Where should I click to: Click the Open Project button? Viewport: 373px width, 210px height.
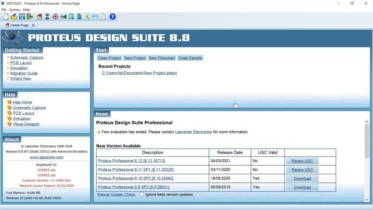tap(110, 58)
